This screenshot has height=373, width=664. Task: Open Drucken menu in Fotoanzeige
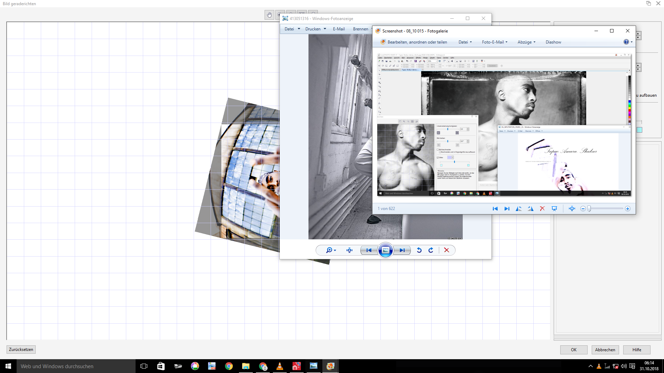point(316,29)
